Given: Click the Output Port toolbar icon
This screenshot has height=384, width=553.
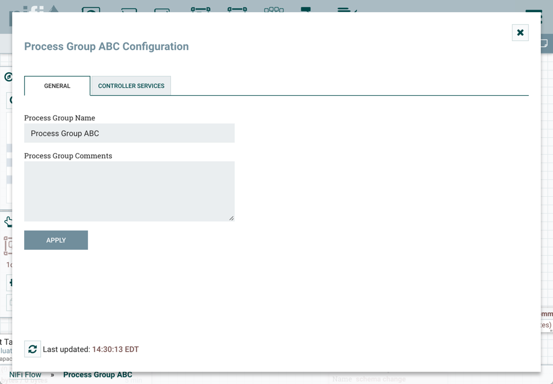Looking at the screenshot, I should click(162, 9).
